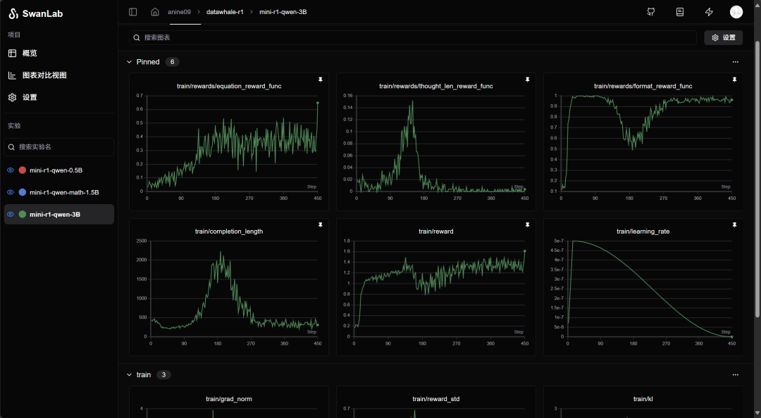The image size is (761, 418).
Task: Click the GitHub icon in top bar
Action: click(x=650, y=12)
